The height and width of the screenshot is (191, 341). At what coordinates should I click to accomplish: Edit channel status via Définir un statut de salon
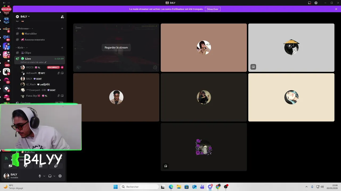pyautogui.click(x=33, y=62)
